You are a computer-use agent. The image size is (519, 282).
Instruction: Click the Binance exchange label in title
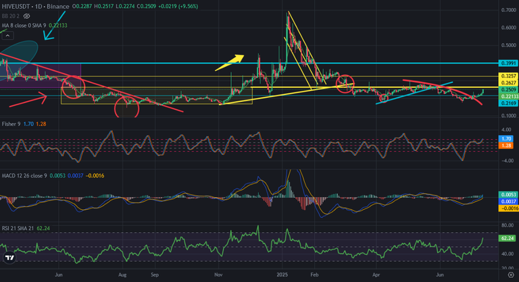pos(58,6)
